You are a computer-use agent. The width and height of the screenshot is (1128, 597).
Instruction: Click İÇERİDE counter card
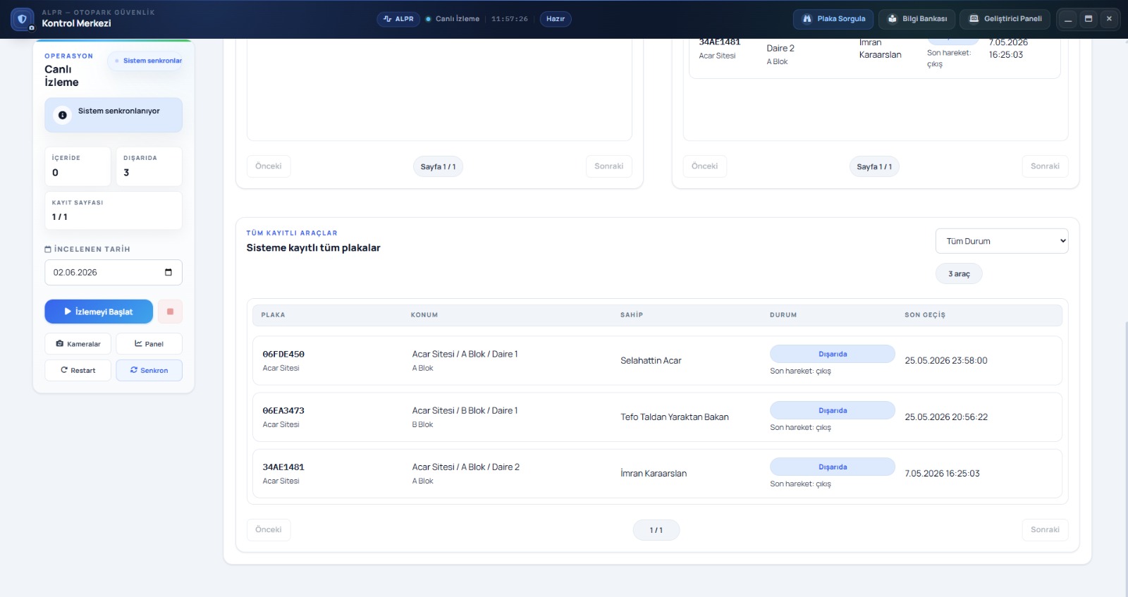point(78,166)
